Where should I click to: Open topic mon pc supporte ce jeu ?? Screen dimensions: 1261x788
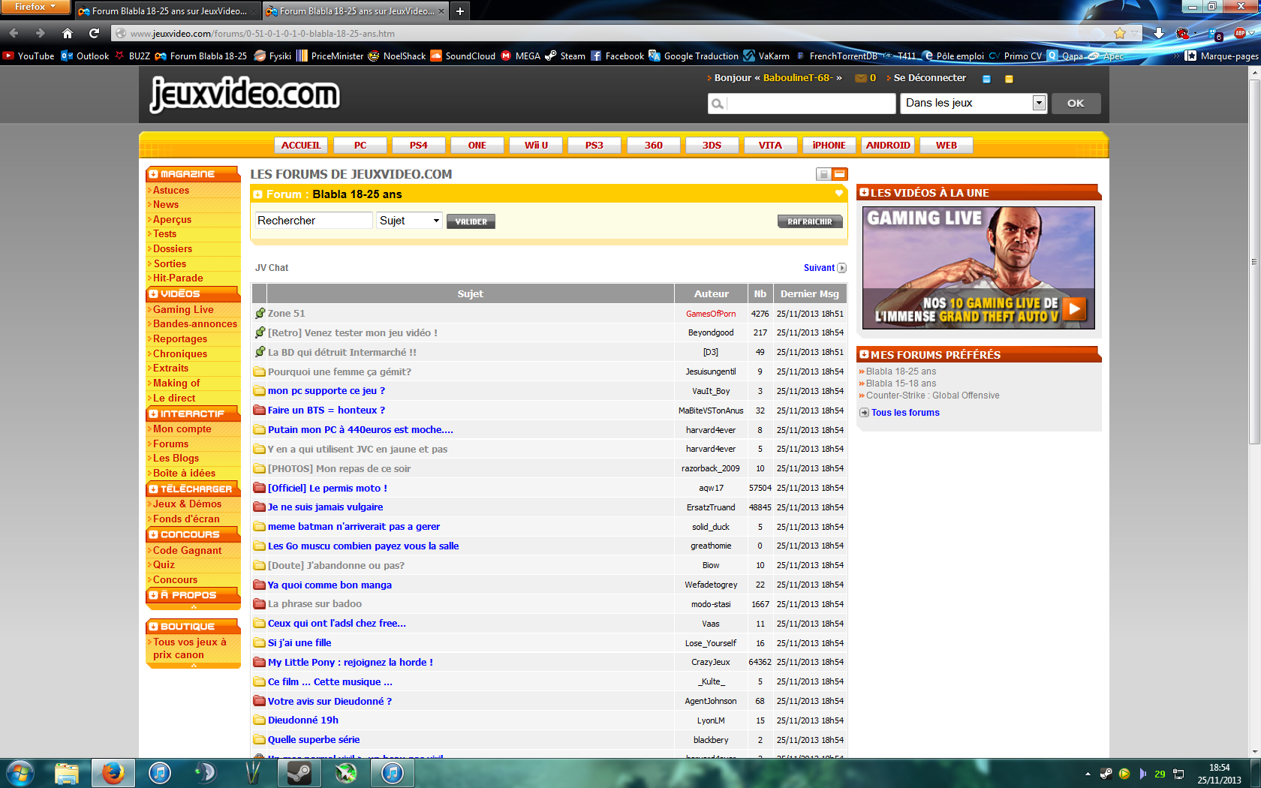pyautogui.click(x=327, y=391)
